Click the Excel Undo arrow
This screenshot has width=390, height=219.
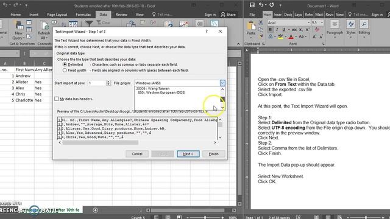click(x=5, y=5)
